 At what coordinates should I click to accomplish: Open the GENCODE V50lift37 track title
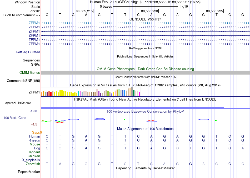(145, 19)
